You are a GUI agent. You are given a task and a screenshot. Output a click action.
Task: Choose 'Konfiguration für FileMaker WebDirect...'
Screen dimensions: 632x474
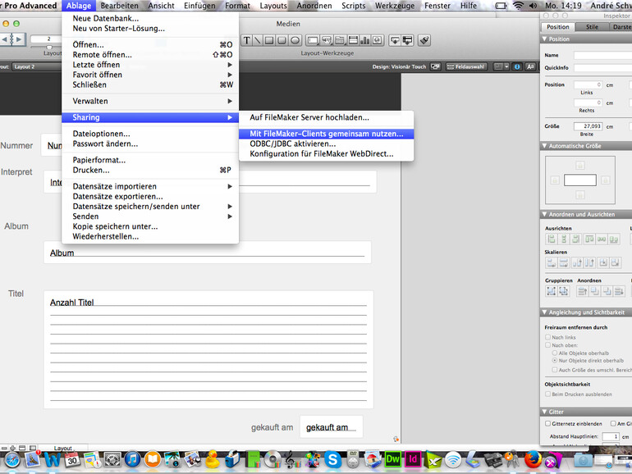[x=326, y=154]
